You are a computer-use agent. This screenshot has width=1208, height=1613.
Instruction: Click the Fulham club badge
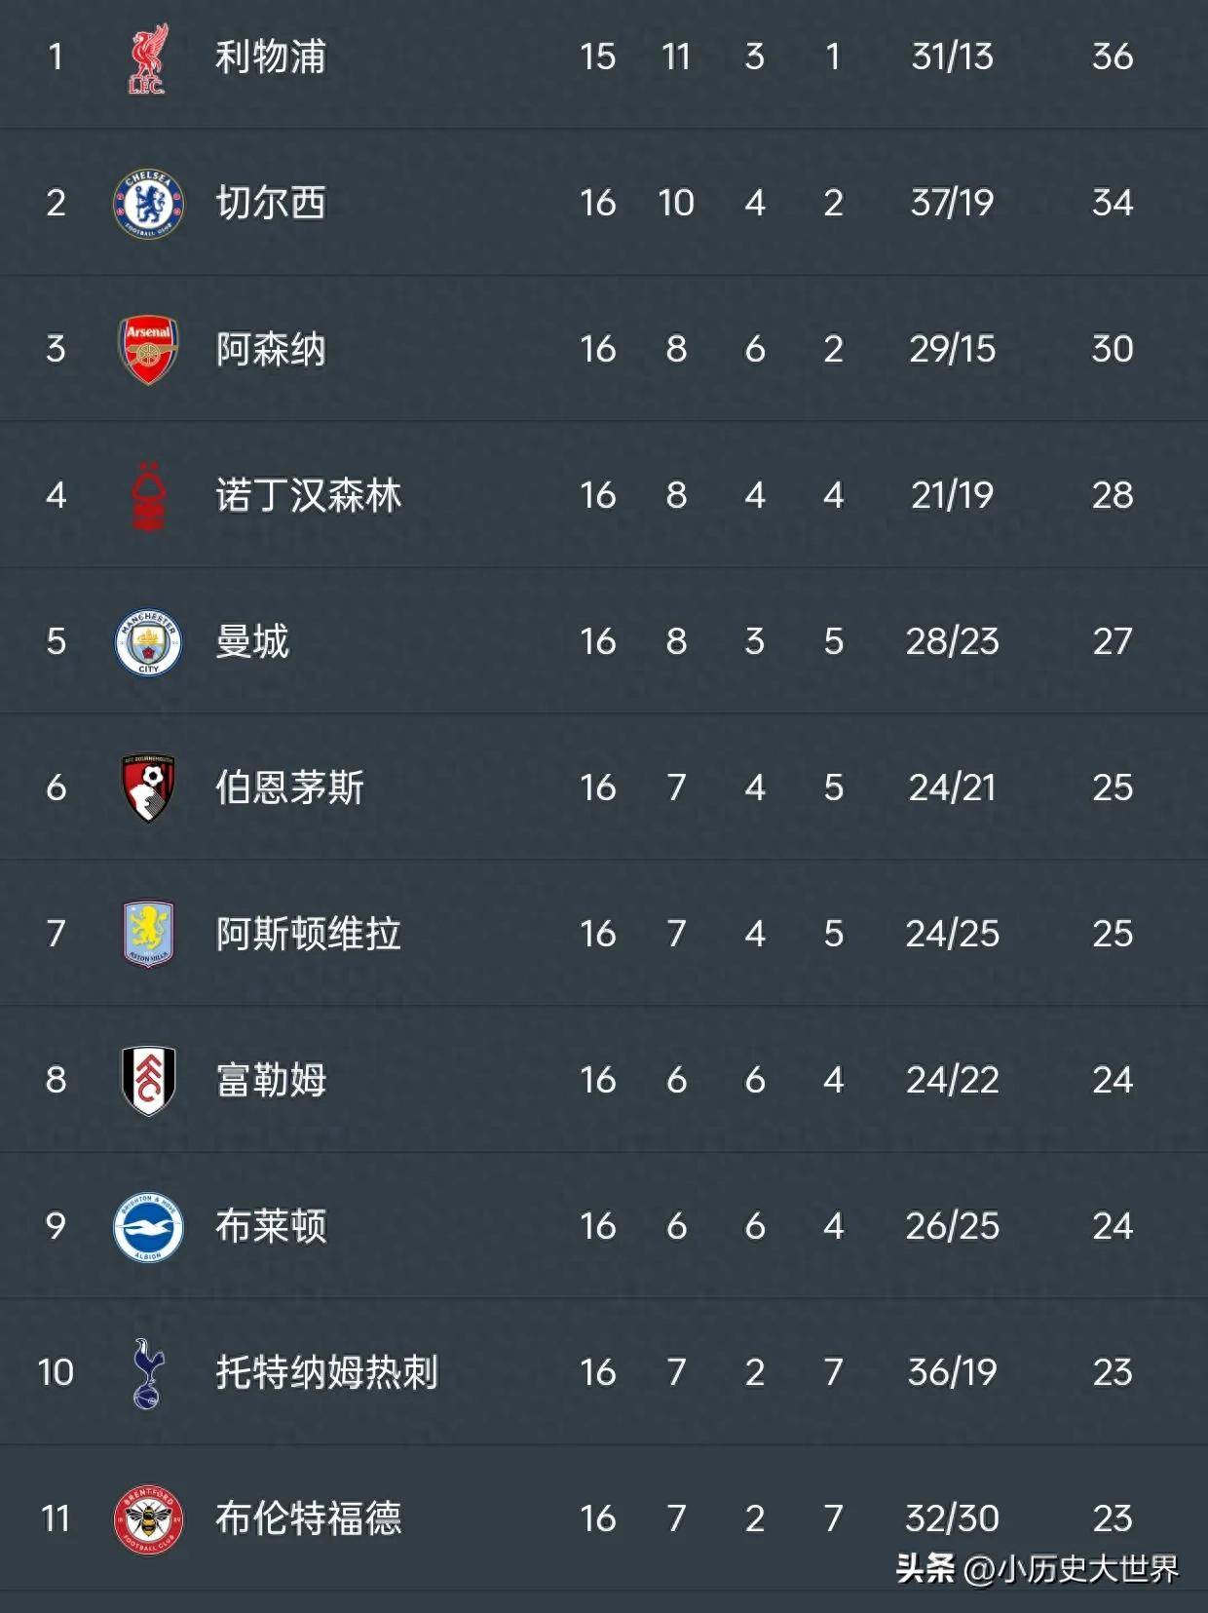point(148,1080)
